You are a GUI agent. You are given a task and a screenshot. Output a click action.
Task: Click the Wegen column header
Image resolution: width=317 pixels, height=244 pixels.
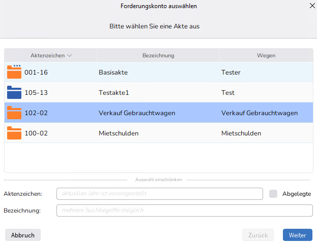click(266, 55)
